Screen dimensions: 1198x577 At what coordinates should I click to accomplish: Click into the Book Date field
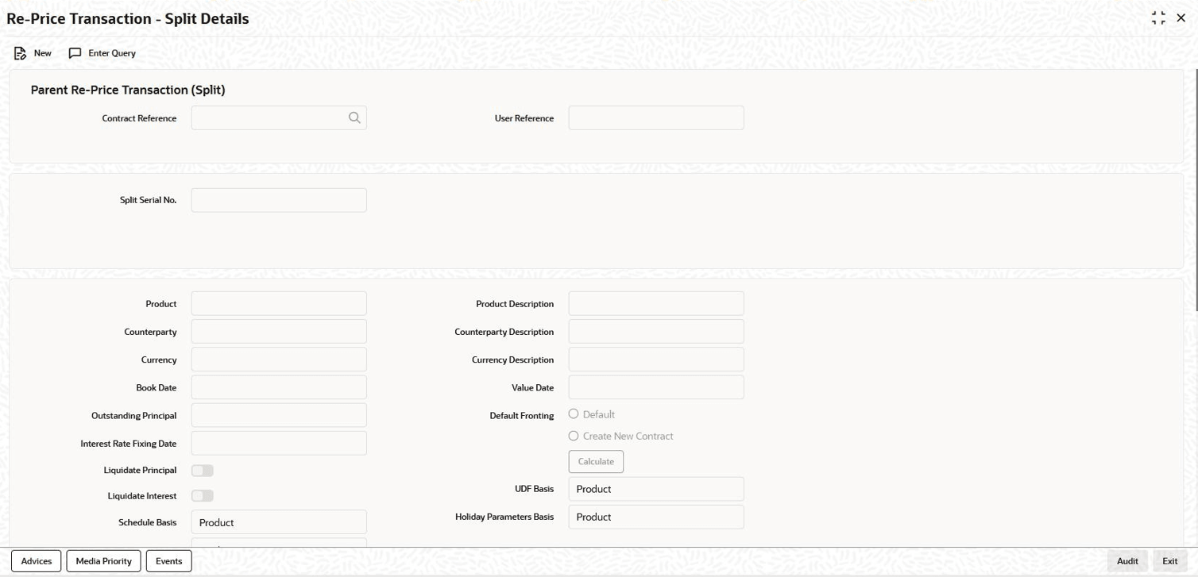click(x=279, y=387)
